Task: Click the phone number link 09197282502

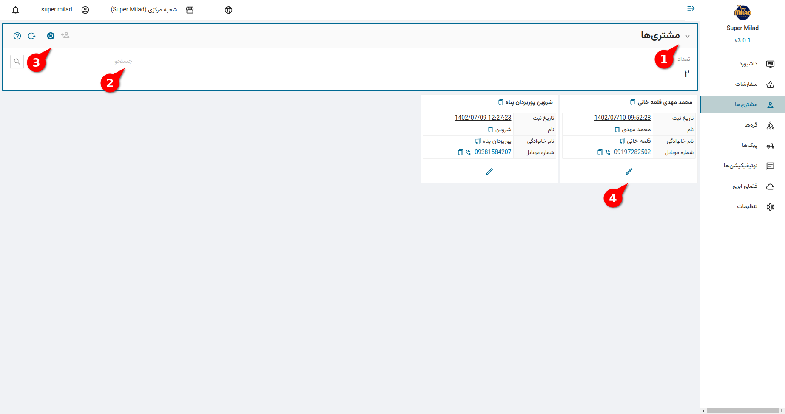Action: [x=632, y=152]
